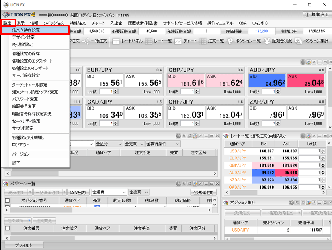Click USD/JPY Bid 140.377 in レート一覧
Image resolution: width=332 pixels, height=250 pixels.
264,151
